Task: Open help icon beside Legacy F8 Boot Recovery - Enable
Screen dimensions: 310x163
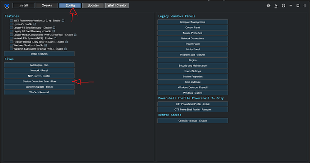Action: (53, 31)
